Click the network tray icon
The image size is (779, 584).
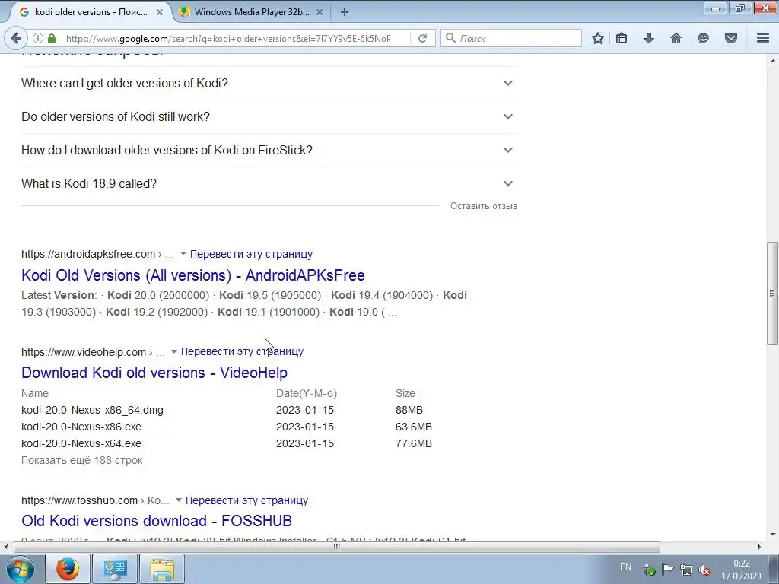[686, 570]
